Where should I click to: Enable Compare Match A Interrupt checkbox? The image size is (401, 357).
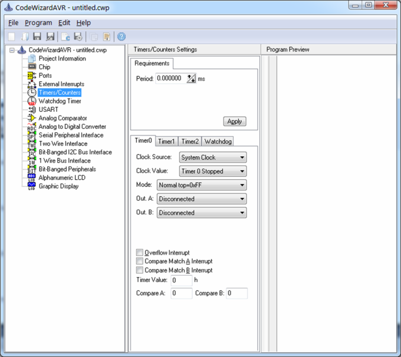pyautogui.click(x=139, y=261)
